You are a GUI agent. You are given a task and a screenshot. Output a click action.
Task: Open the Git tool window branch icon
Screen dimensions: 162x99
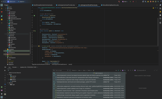click(2, 97)
